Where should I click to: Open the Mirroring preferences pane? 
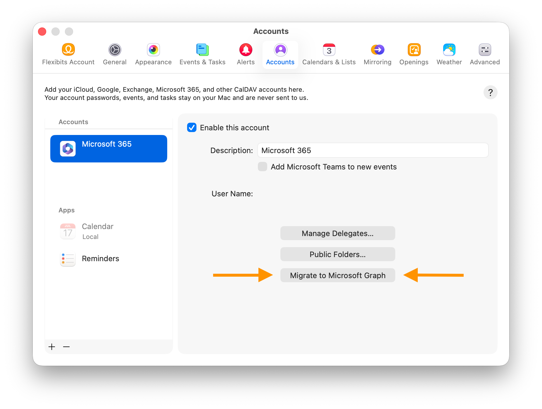[x=377, y=55]
